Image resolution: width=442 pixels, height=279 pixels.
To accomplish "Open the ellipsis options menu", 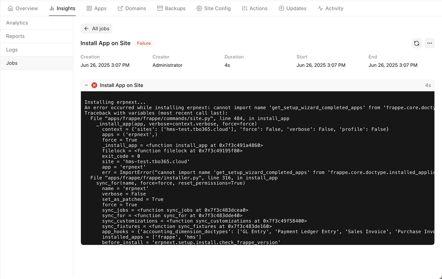I will (429, 43).
